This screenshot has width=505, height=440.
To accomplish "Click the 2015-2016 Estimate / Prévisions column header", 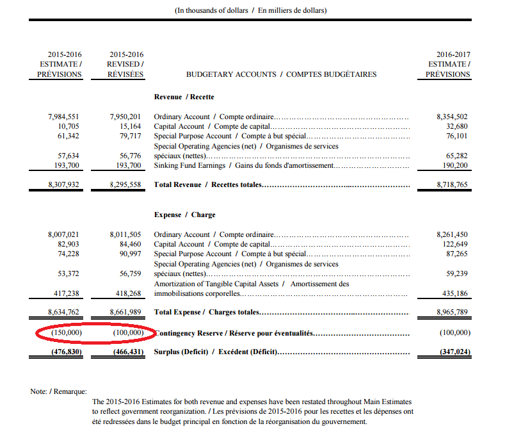I will pyautogui.click(x=64, y=64).
